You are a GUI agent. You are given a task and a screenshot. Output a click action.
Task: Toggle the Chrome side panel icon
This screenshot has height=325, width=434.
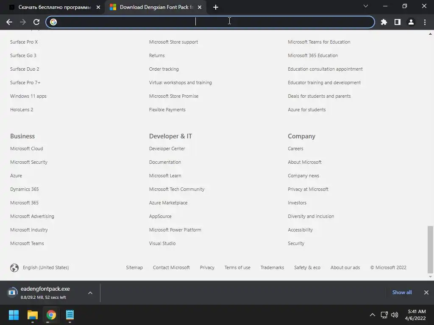(x=398, y=22)
